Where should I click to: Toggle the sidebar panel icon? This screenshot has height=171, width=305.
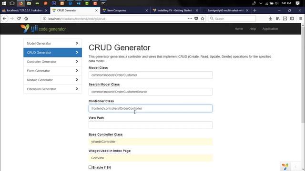(292, 19)
